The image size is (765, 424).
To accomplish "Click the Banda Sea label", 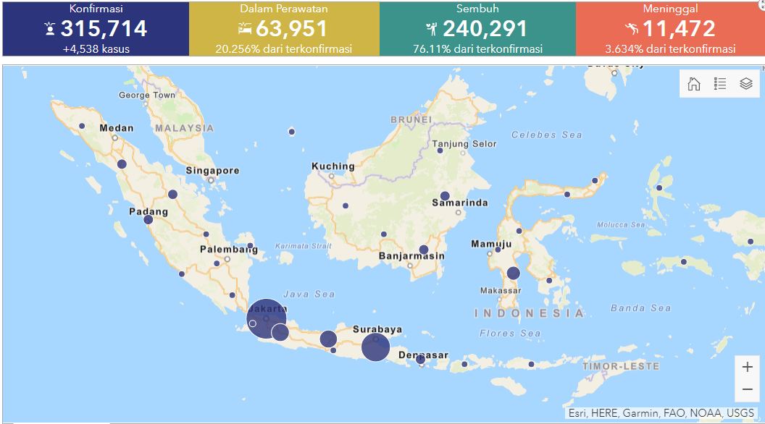I will click(641, 308).
